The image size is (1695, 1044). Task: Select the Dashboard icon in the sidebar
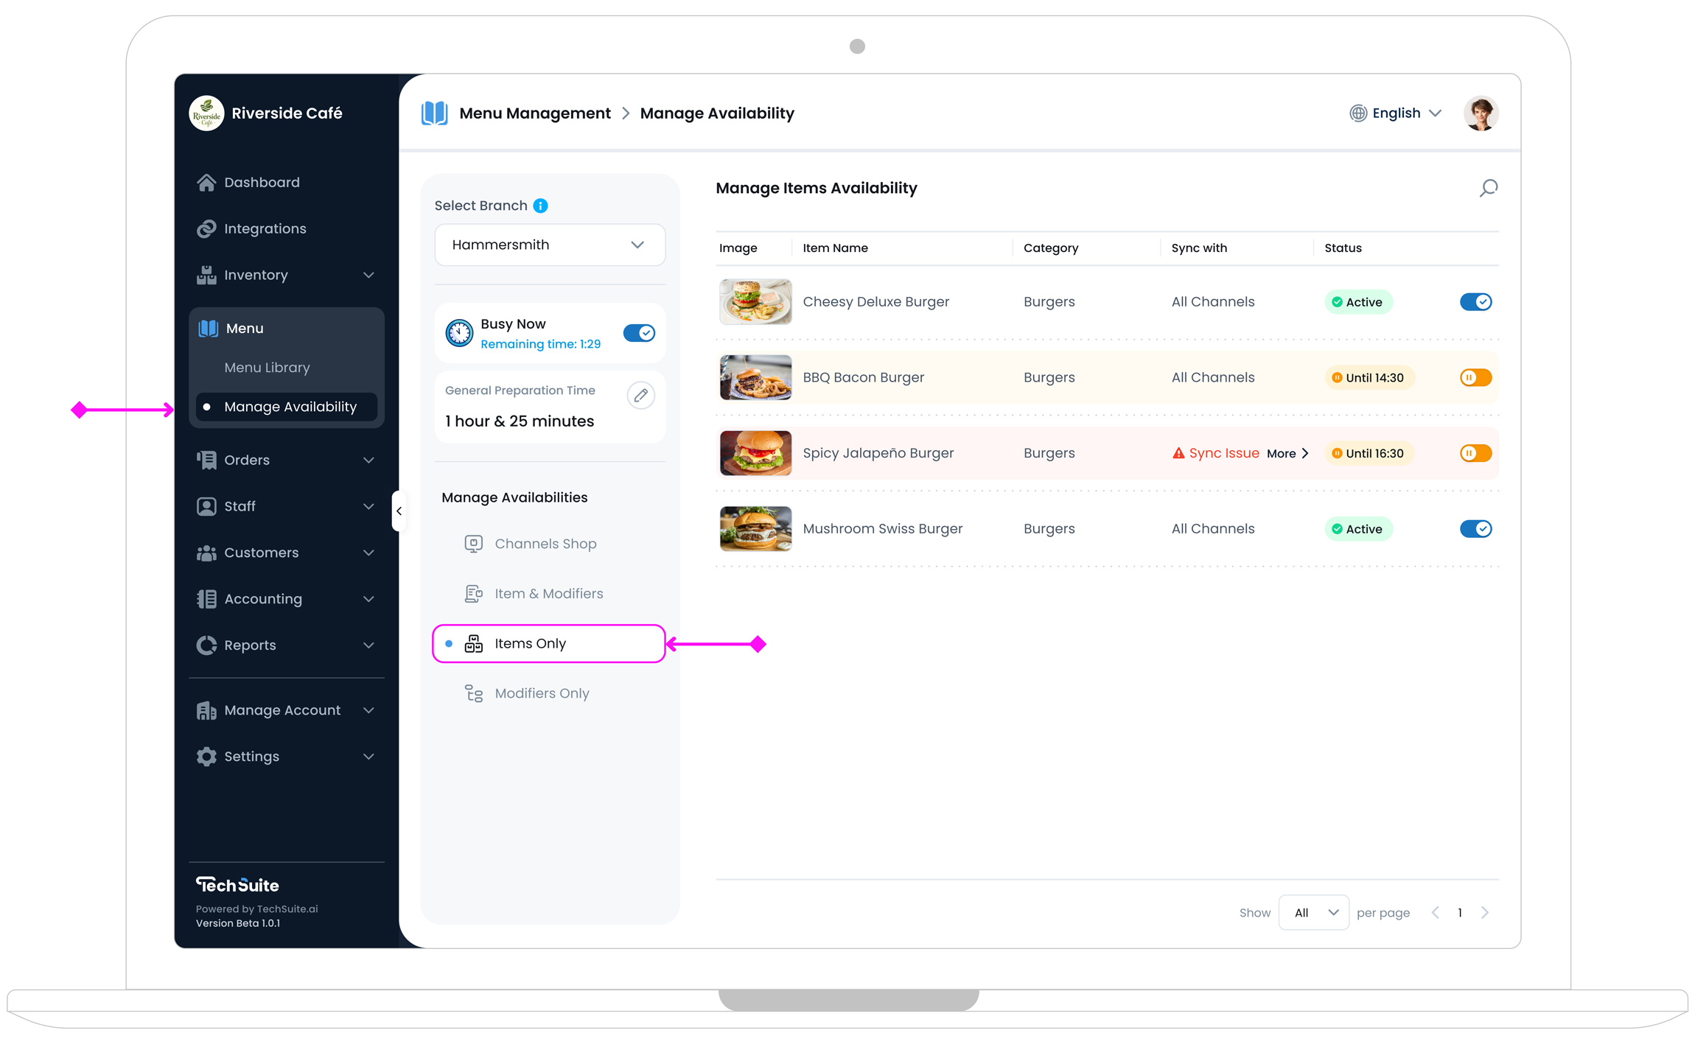(206, 182)
